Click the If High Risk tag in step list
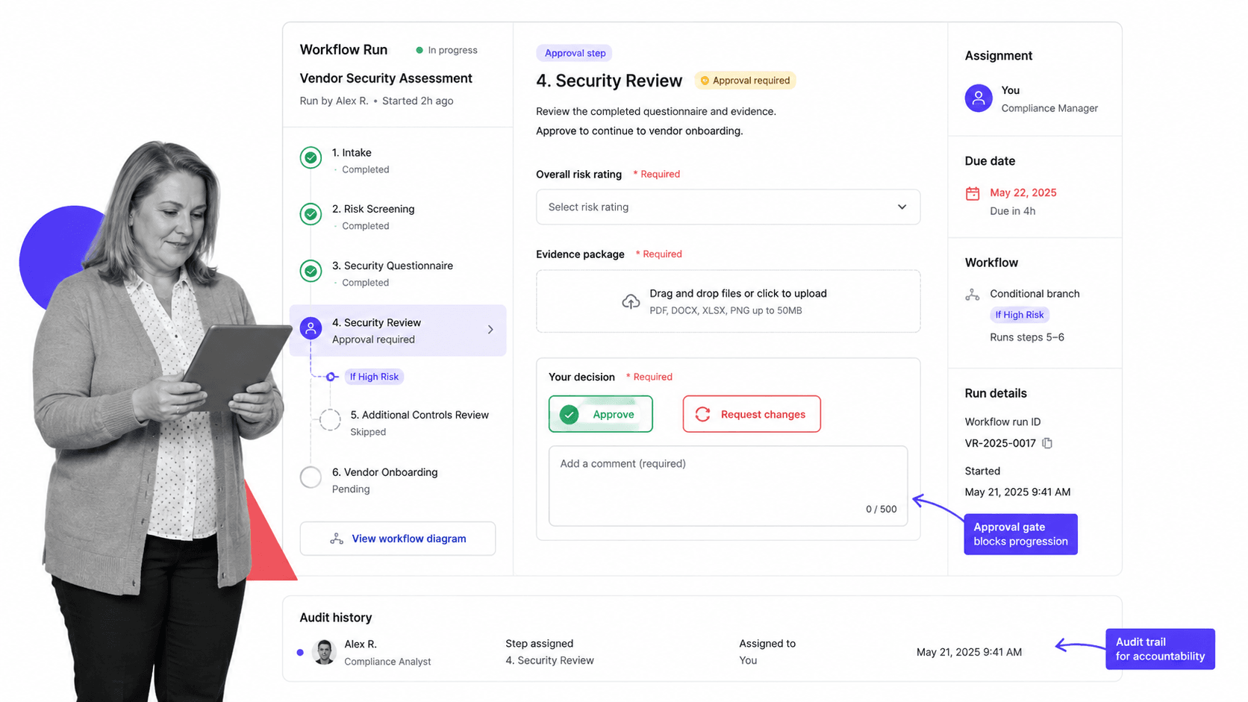Image resolution: width=1248 pixels, height=702 pixels. coord(374,377)
